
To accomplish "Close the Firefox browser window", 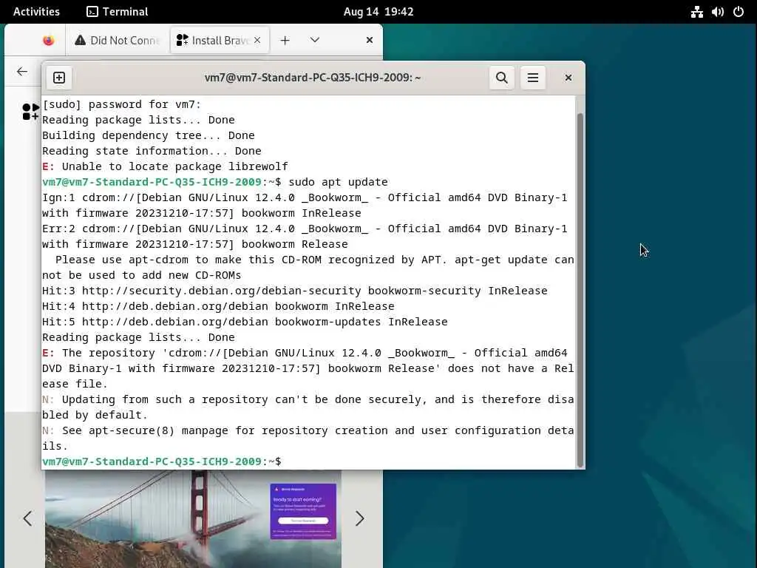I will (370, 40).
